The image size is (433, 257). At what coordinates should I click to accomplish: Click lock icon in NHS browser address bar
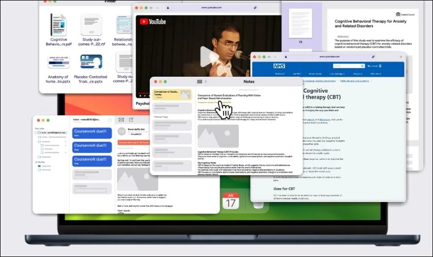coord(286,57)
